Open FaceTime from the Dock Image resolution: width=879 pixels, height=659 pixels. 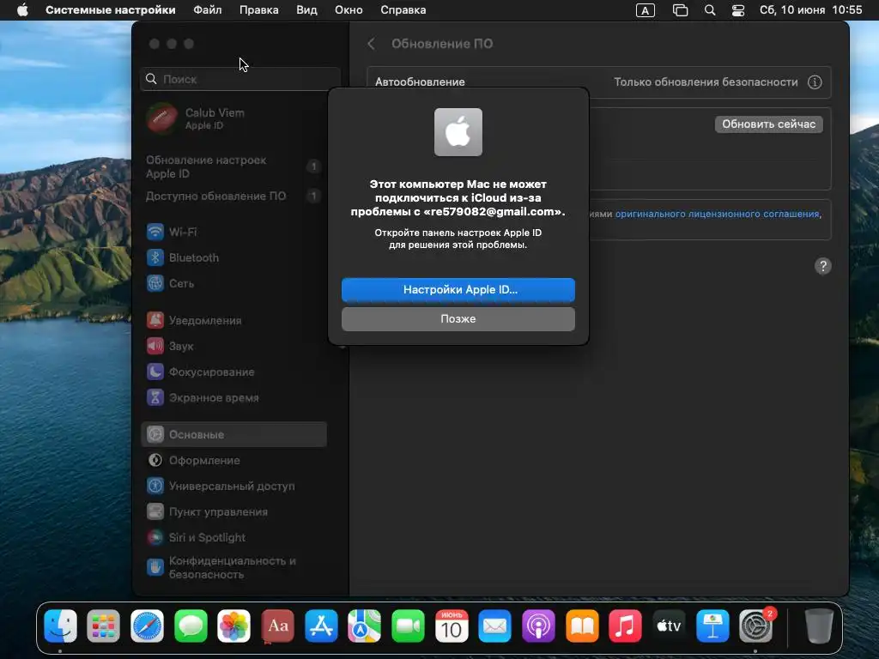(x=408, y=626)
